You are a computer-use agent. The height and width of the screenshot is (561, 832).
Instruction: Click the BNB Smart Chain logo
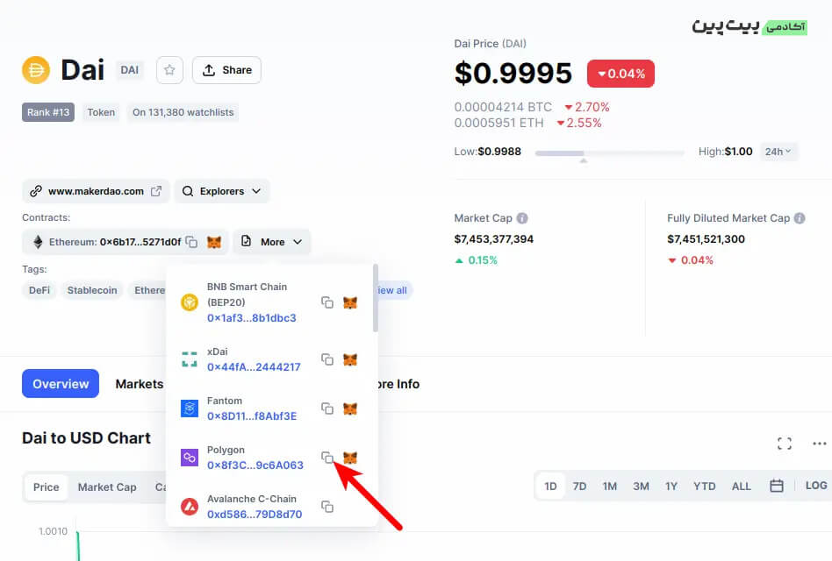tap(190, 302)
